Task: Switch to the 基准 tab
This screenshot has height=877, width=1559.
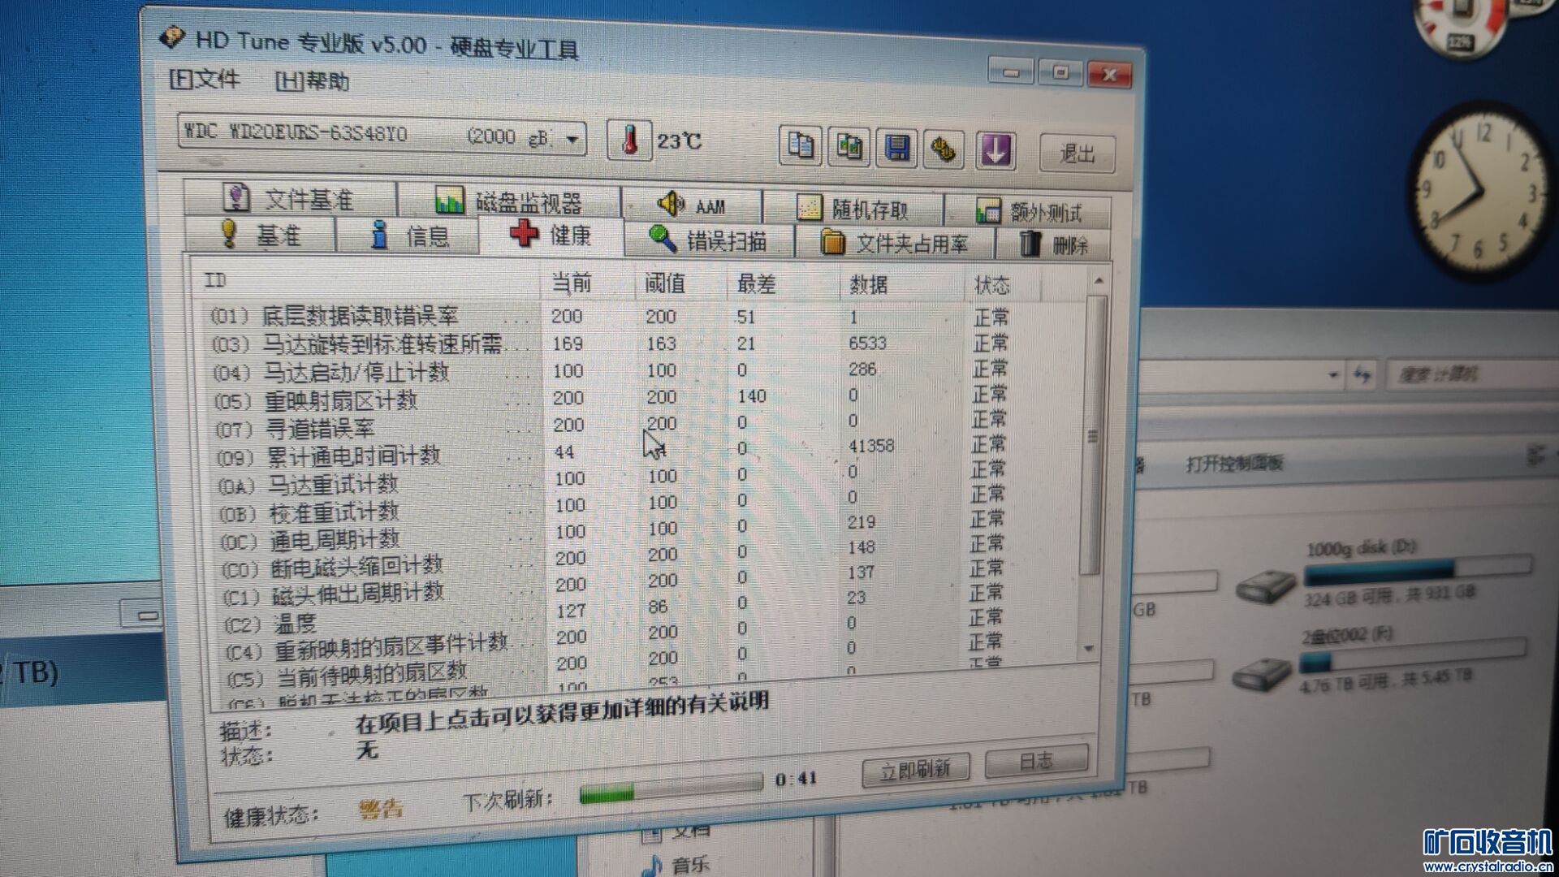Action: pos(261,235)
